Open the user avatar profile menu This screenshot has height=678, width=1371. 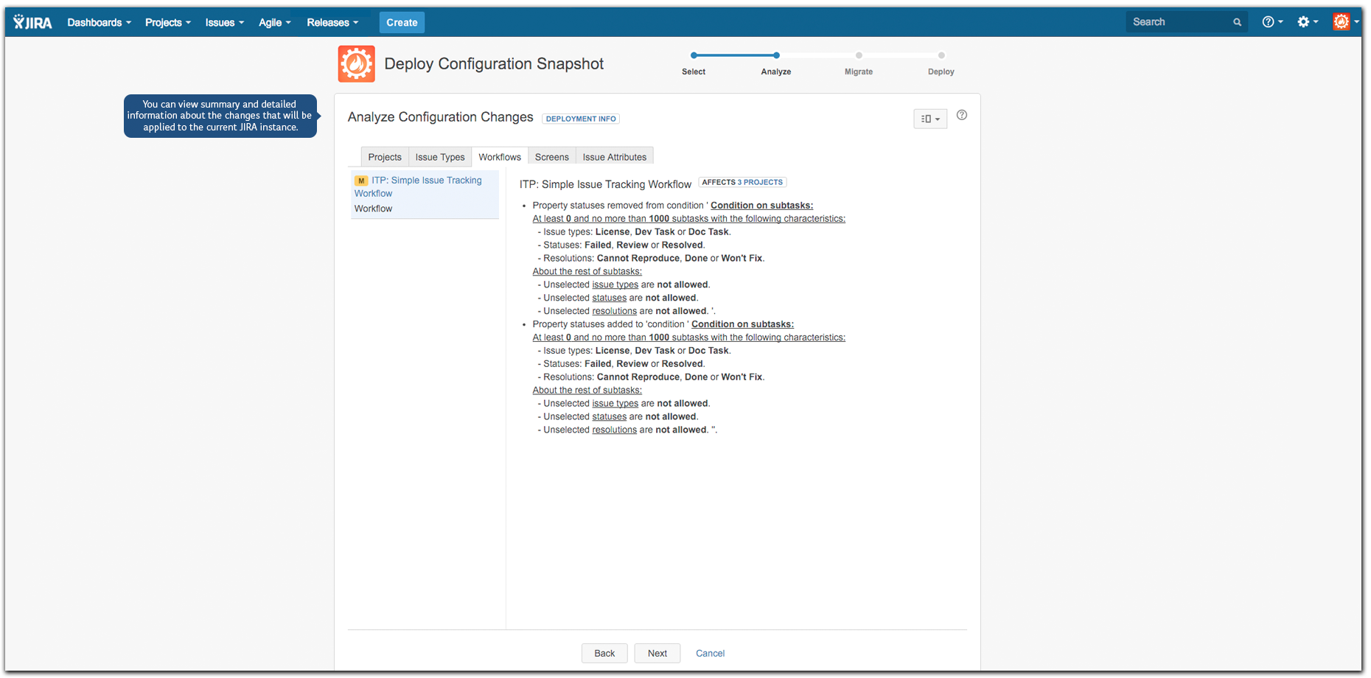coord(1345,22)
